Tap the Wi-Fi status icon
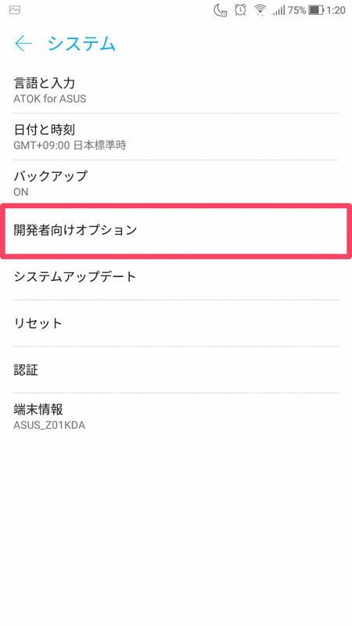The image size is (352, 626). (260, 10)
